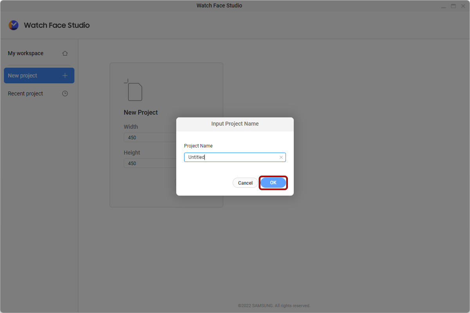470x313 pixels.
Task: Clear the Project Name field with X
Action: coord(281,157)
